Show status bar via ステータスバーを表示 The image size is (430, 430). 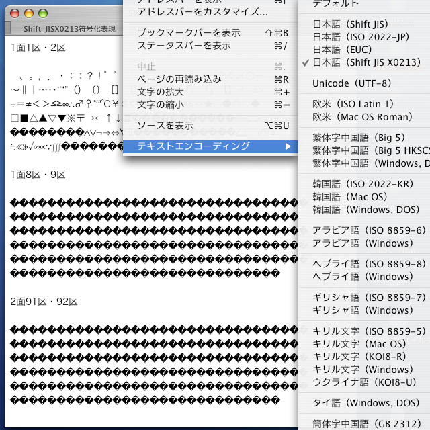210,46
